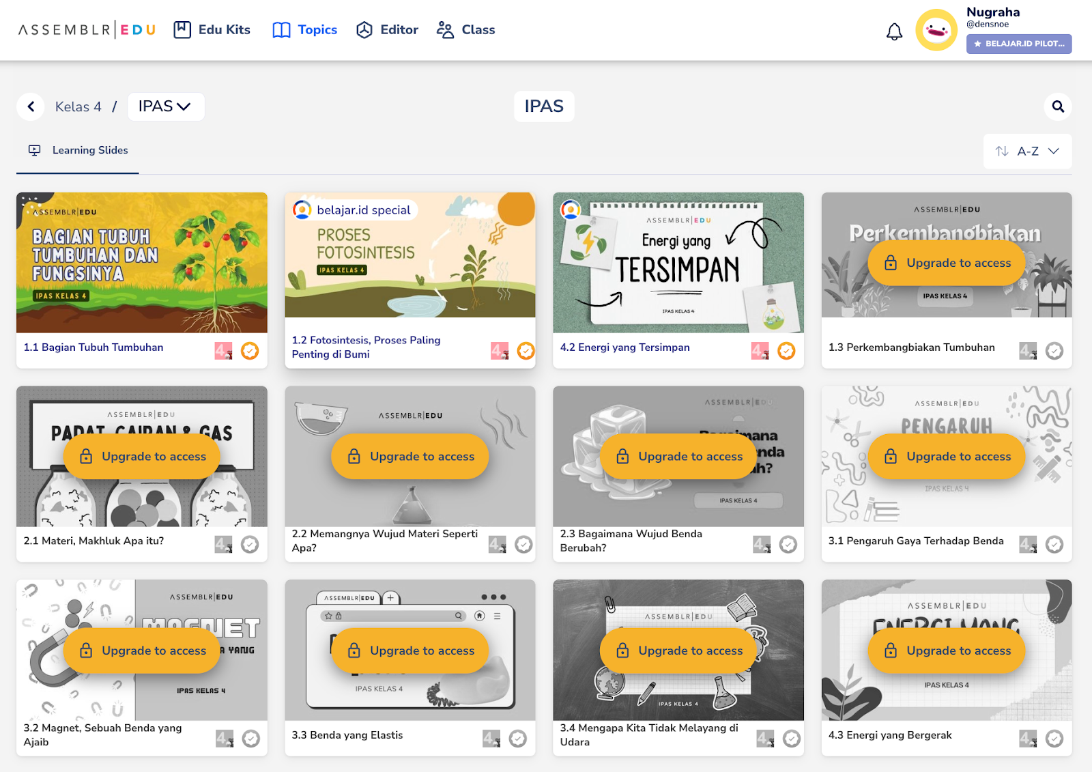1092x772 pixels.
Task: Click the search magnifier icon
Action: 1058,106
